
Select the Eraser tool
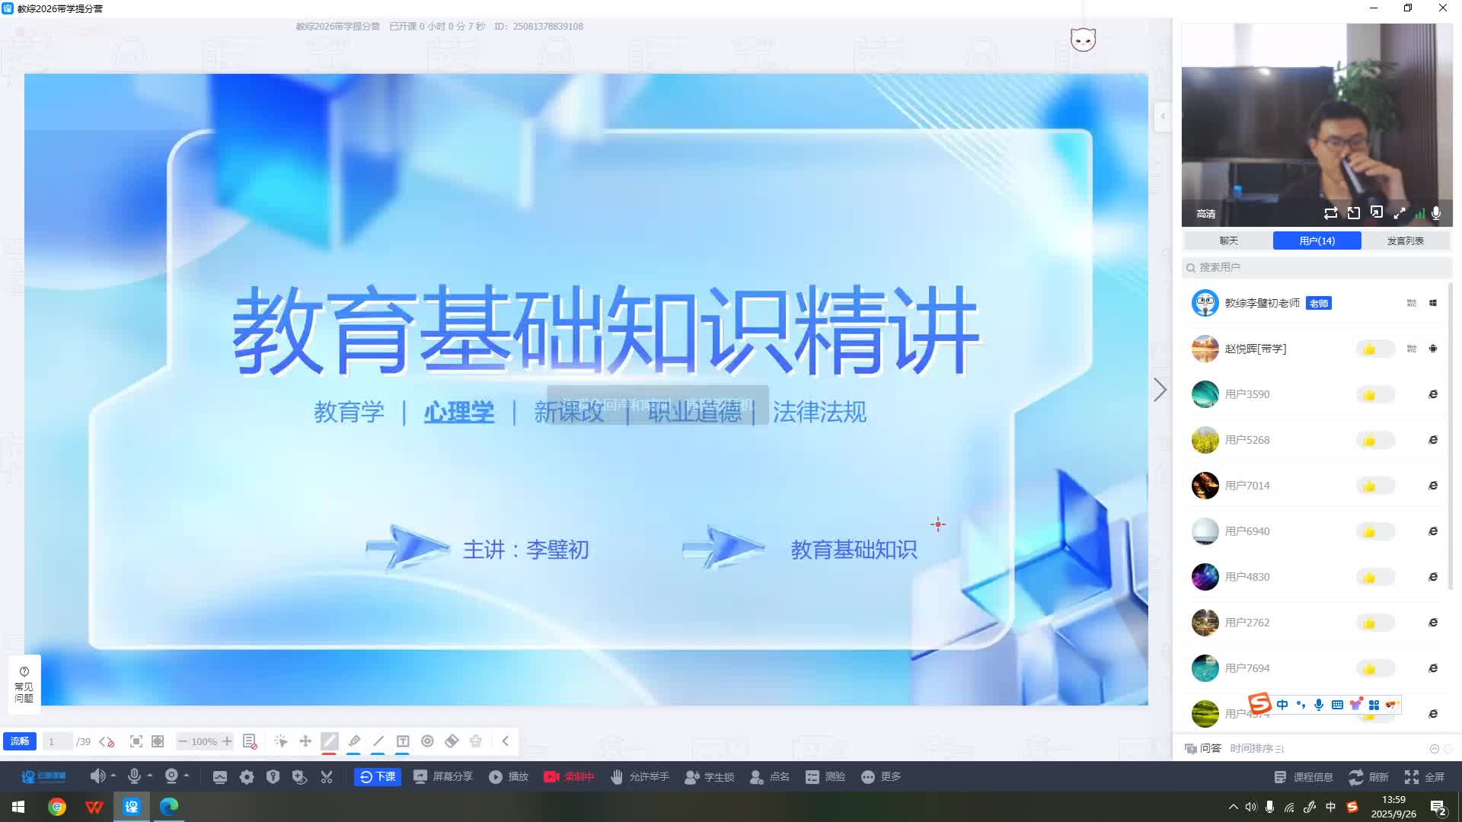[452, 741]
